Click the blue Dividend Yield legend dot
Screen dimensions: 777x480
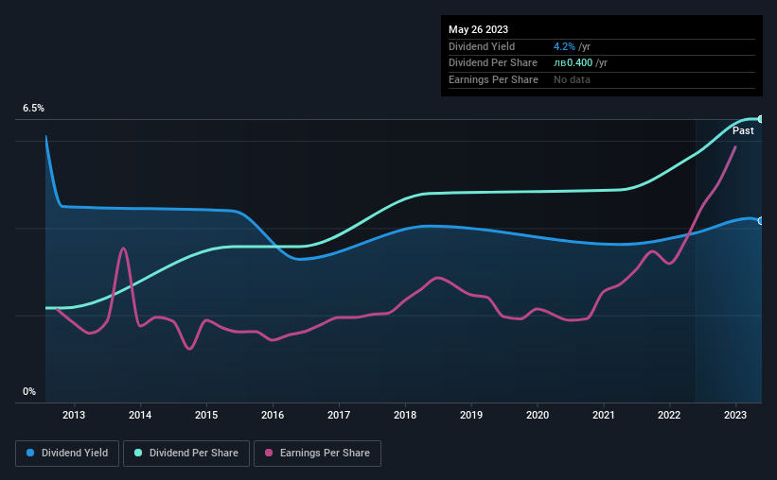point(30,453)
